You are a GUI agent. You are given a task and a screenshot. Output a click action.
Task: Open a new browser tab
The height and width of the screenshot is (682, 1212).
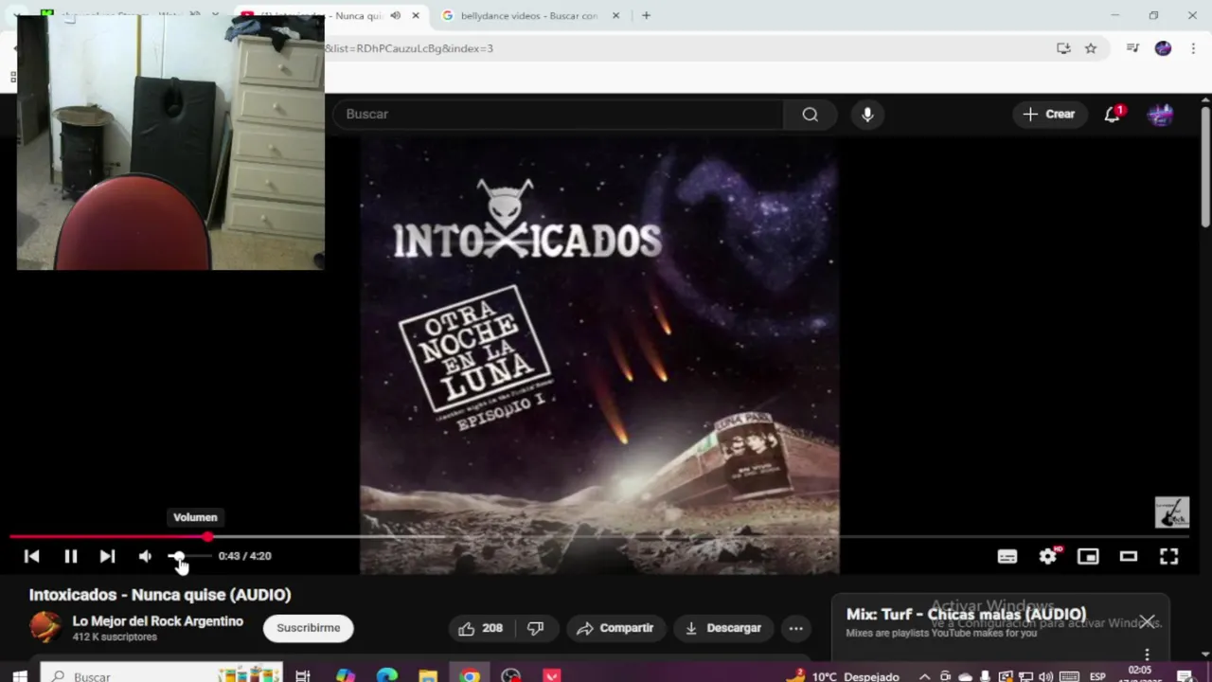(646, 15)
